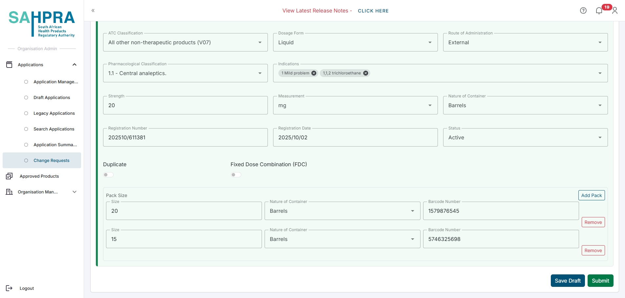Open the help question mark icon
The height and width of the screenshot is (298, 625).
click(x=583, y=10)
